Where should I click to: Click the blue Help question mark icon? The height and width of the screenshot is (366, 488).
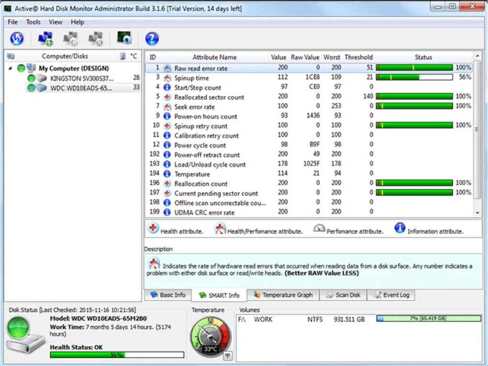(x=152, y=39)
